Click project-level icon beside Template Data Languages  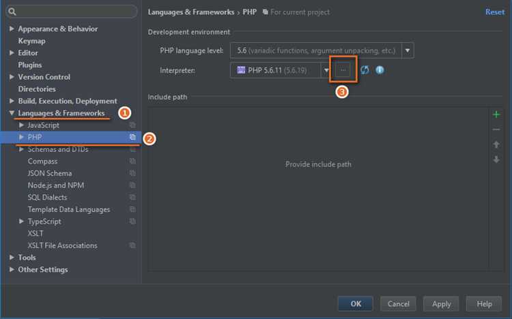coord(132,209)
